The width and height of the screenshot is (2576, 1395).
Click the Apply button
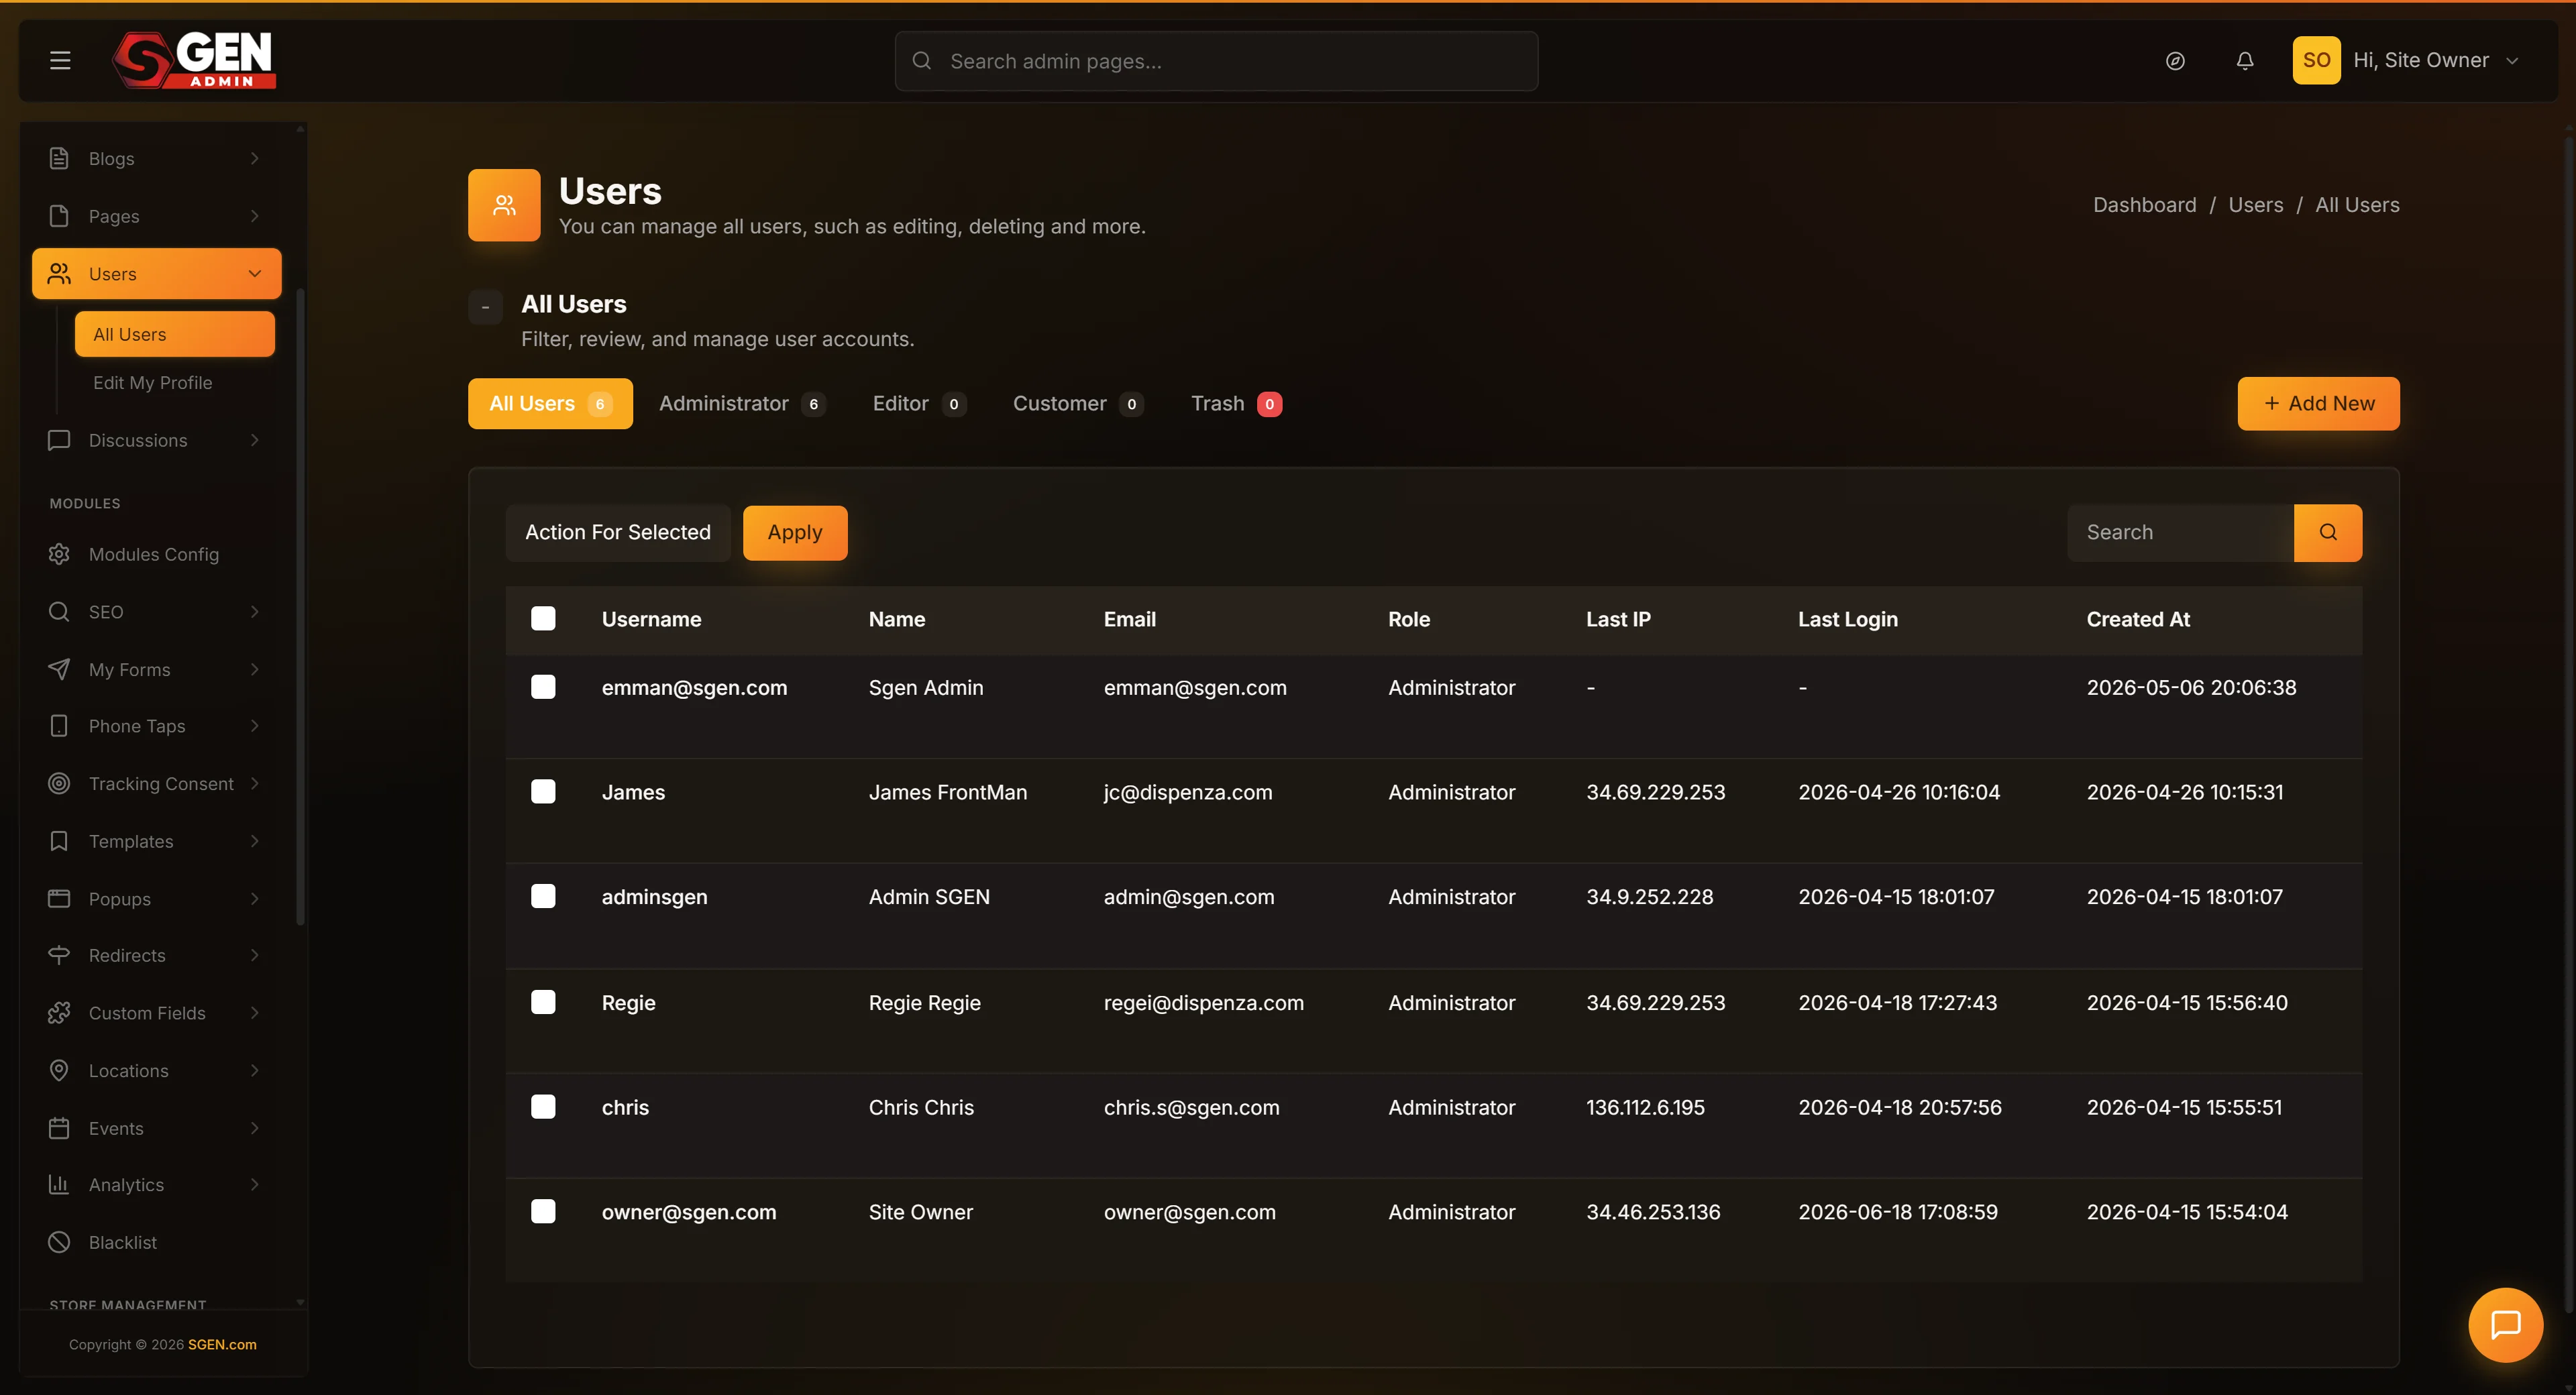[795, 533]
